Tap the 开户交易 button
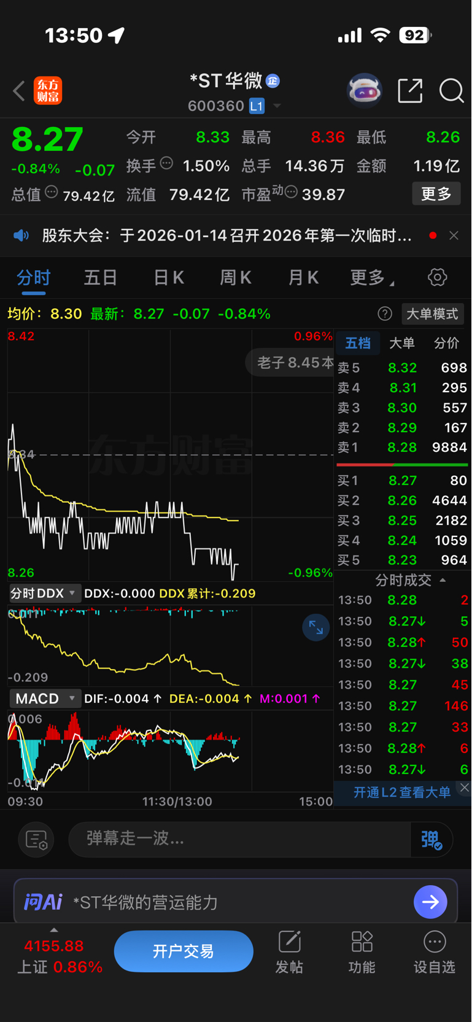The width and height of the screenshot is (472, 1022). 184,951
